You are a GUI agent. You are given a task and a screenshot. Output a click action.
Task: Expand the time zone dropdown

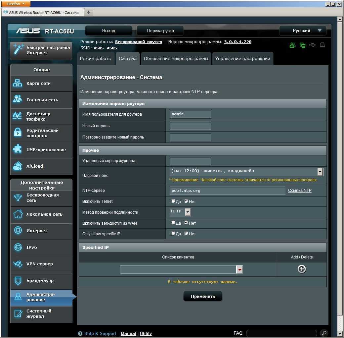[x=320, y=172]
